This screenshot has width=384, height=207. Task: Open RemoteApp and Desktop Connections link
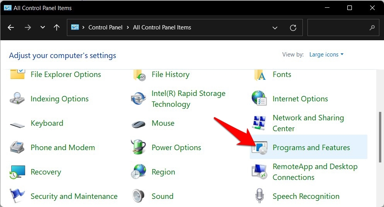[315, 172]
